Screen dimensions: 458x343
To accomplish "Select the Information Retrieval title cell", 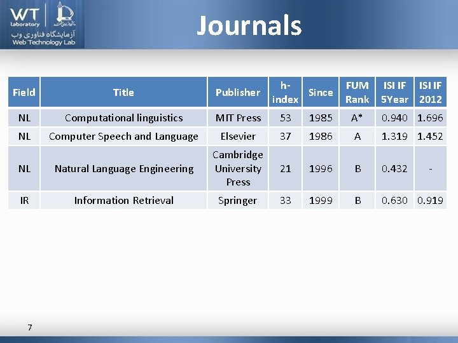I will pyautogui.click(x=123, y=200).
